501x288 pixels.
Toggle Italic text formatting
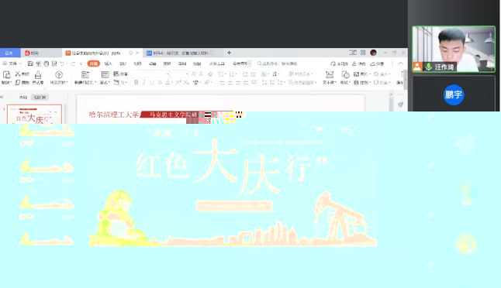pyautogui.click(x=144, y=83)
